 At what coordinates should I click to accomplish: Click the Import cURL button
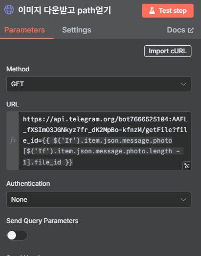167,51
